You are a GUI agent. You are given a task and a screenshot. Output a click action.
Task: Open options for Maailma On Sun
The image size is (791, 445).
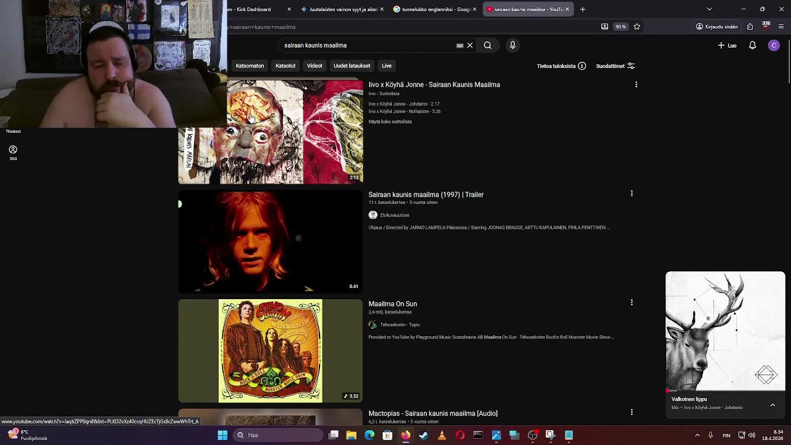click(x=632, y=302)
